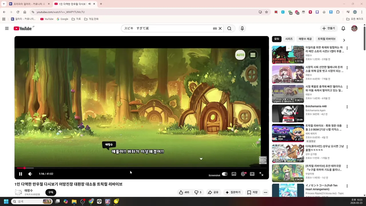The width and height of the screenshot is (366, 206).
Task: Start voice search with the microphone
Action: (242, 28)
